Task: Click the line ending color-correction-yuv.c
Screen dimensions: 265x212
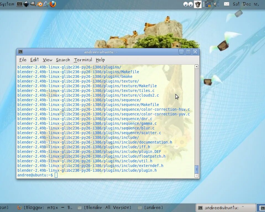Action: click(104, 114)
